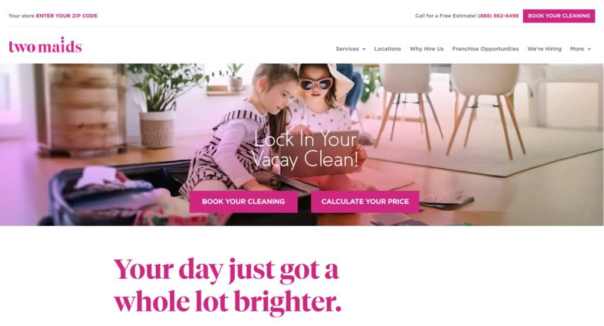The height and width of the screenshot is (326, 604).
Task: Click the open suitcase in the hero image
Action: [127, 195]
